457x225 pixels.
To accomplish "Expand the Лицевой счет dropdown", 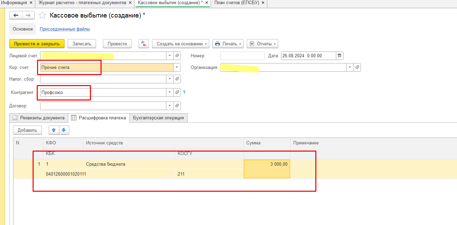I will point(170,56).
